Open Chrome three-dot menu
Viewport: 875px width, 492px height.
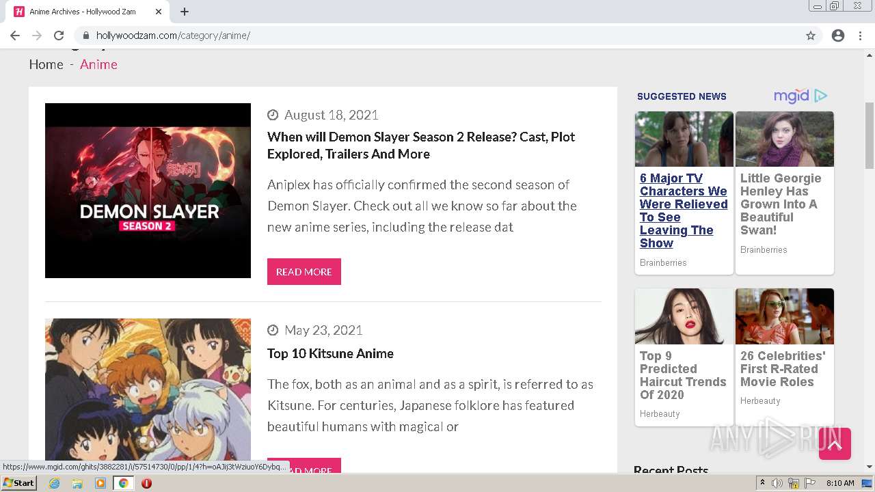point(860,36)
